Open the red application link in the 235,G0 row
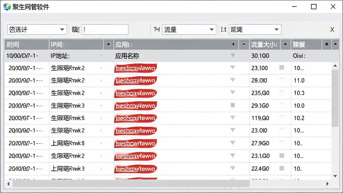Image resolution: width=343 pixels, height=193 pixels. pos(136,93)
